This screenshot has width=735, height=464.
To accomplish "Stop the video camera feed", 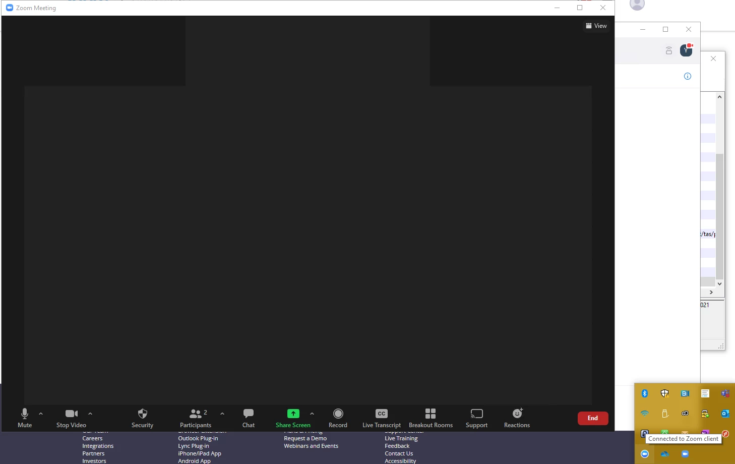I will click(x=71, y=418).
